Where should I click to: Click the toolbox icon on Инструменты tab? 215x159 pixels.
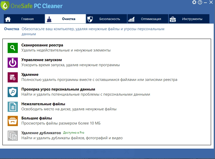173,19
